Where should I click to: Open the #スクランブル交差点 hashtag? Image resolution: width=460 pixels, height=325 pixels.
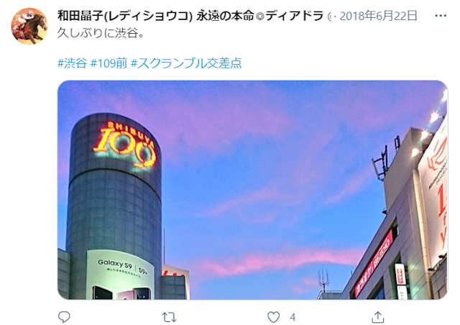pos(186,63)
